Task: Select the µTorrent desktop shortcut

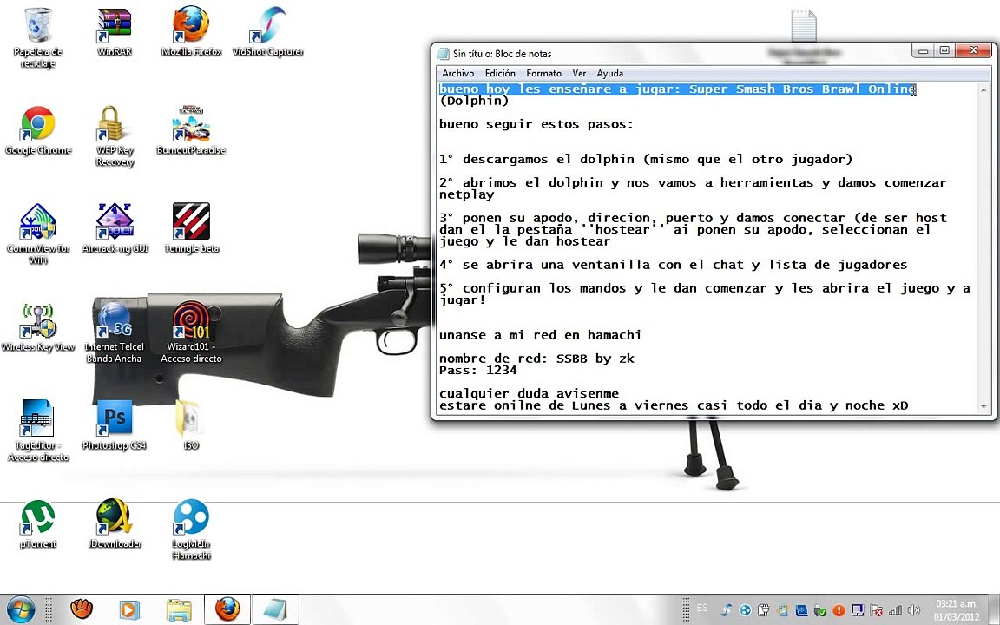Action: click(x=38, y=524)
